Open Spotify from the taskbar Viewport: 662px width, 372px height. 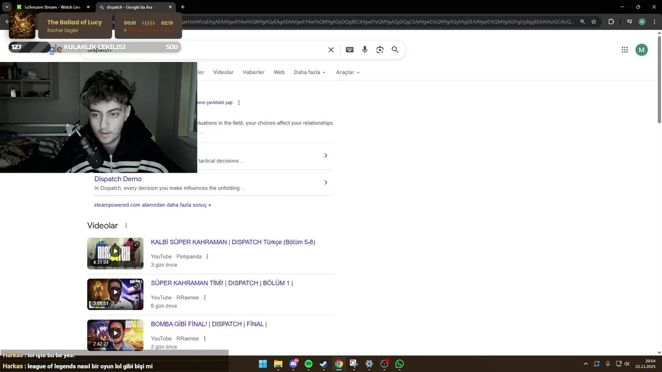(x=308, y=364)
